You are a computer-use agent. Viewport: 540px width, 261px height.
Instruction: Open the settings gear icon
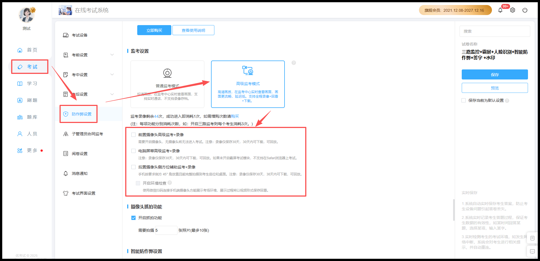point(512,10)
